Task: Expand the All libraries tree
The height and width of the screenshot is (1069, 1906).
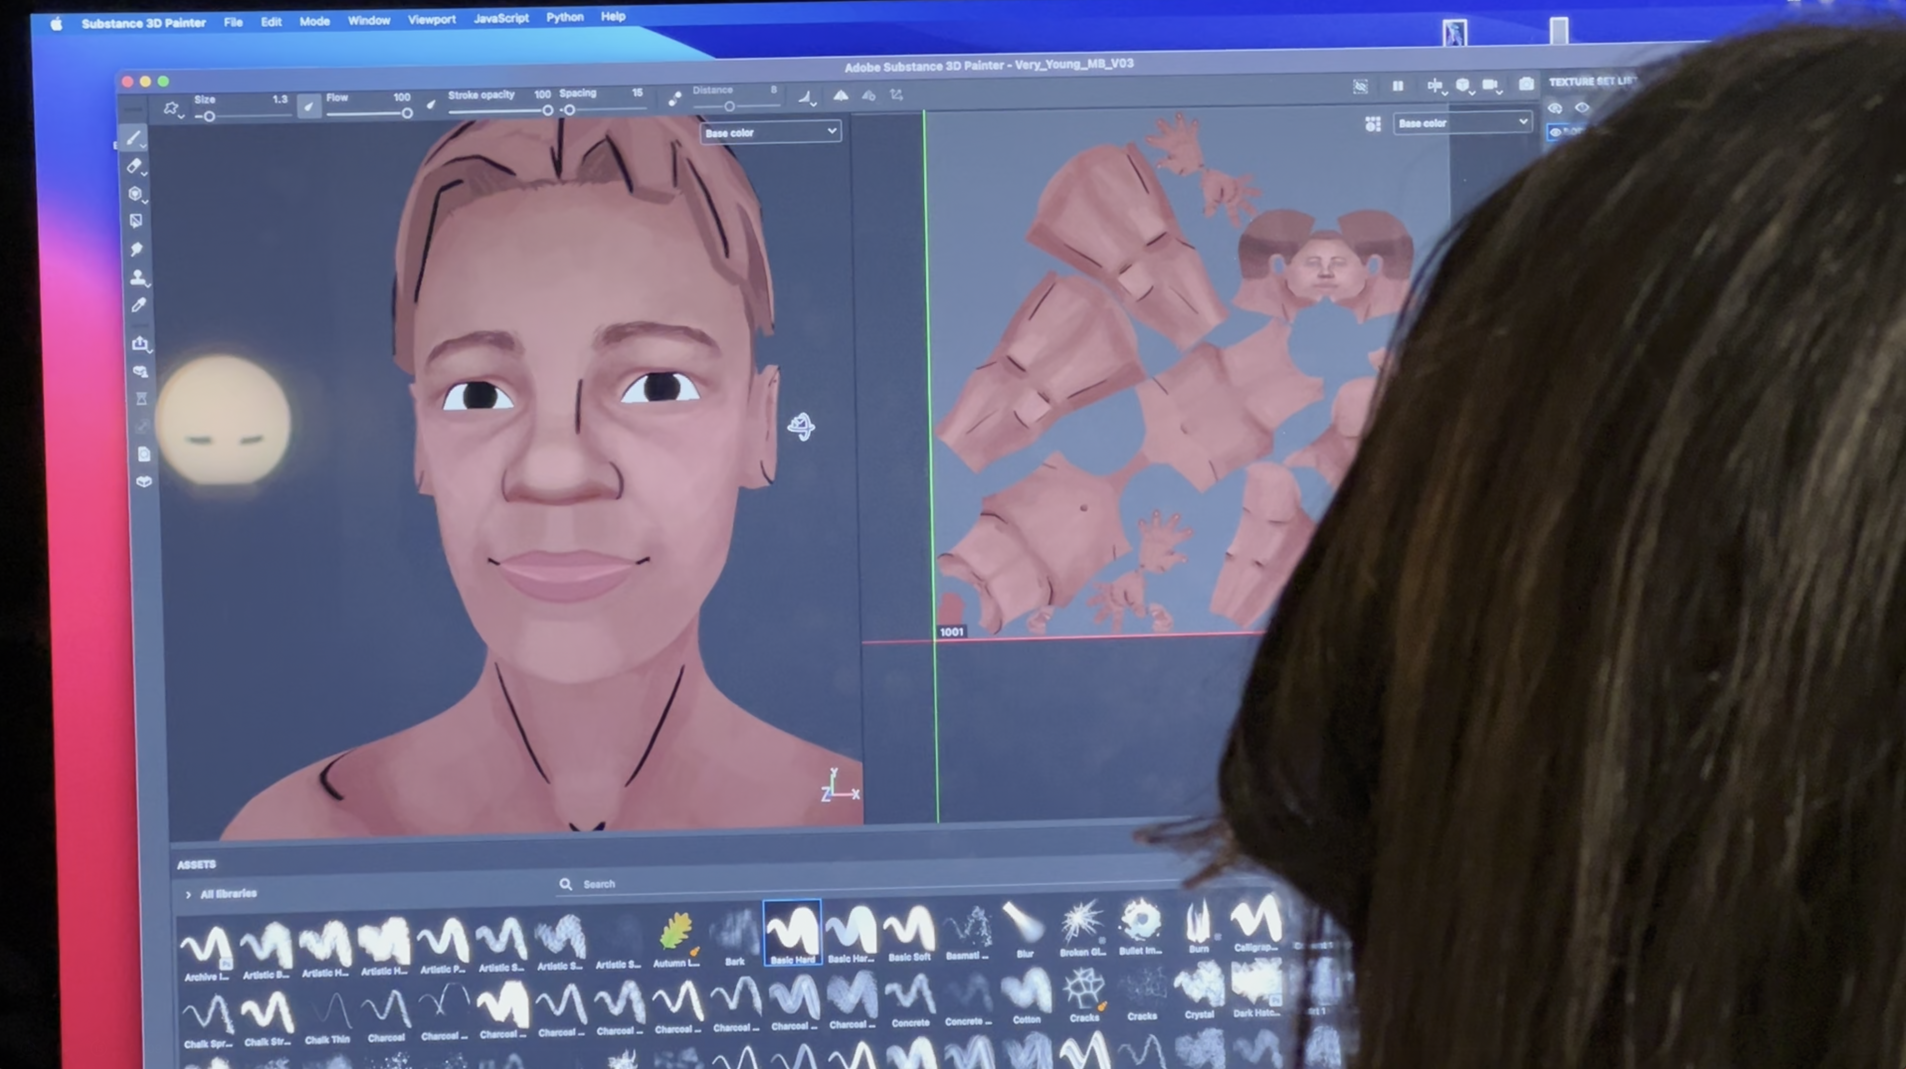Action: [x=189, y=894]
